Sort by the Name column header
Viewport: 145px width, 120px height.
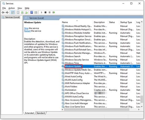tap(77, 22)
